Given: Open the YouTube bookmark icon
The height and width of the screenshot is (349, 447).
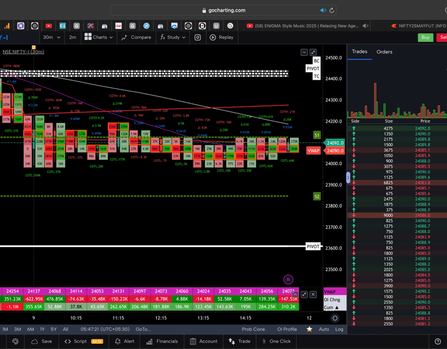Looking at the screenshot, I should 48,26.
